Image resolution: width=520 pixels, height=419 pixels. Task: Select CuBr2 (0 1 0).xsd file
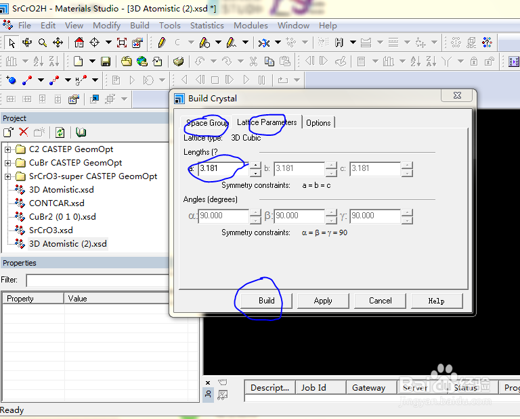click(x=62, y=217)
